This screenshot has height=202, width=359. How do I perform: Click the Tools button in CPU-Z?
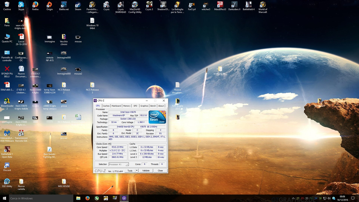130,171
